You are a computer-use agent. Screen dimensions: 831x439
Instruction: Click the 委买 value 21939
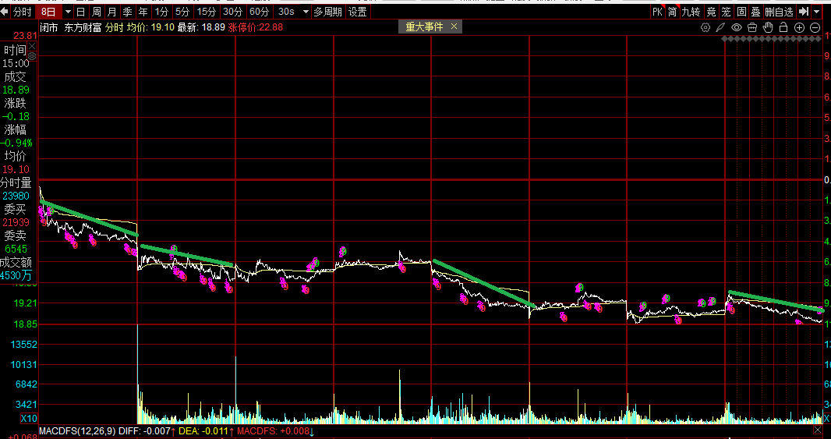click(16, 222)
